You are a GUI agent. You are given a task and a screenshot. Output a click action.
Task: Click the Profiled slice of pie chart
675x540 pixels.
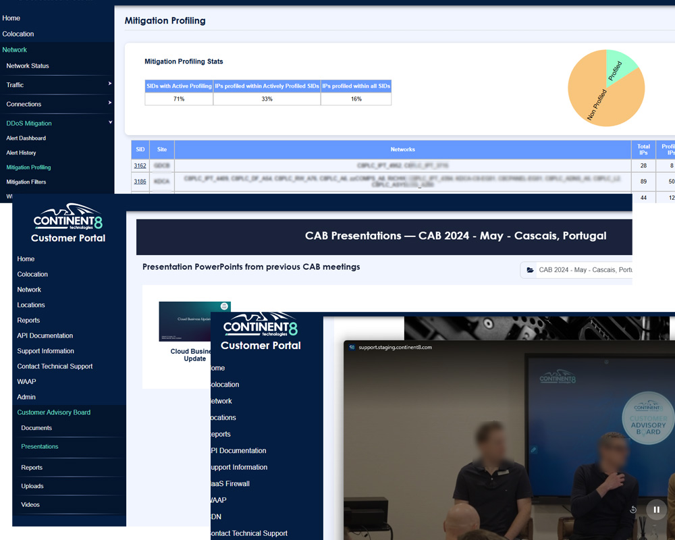(617, 66)
